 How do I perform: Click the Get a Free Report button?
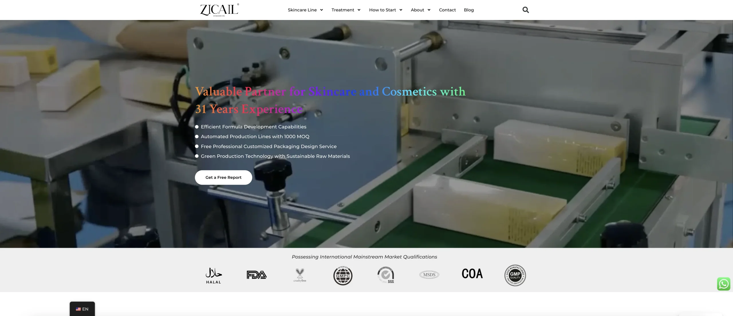[223, 177]
